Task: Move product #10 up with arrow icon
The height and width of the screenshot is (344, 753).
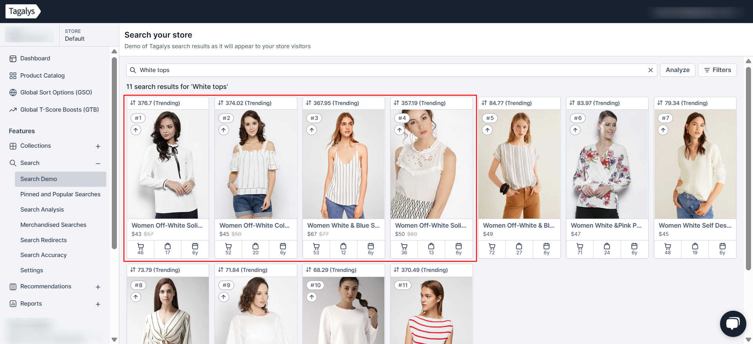Action: pyautogui.click(x=311, y=297)
